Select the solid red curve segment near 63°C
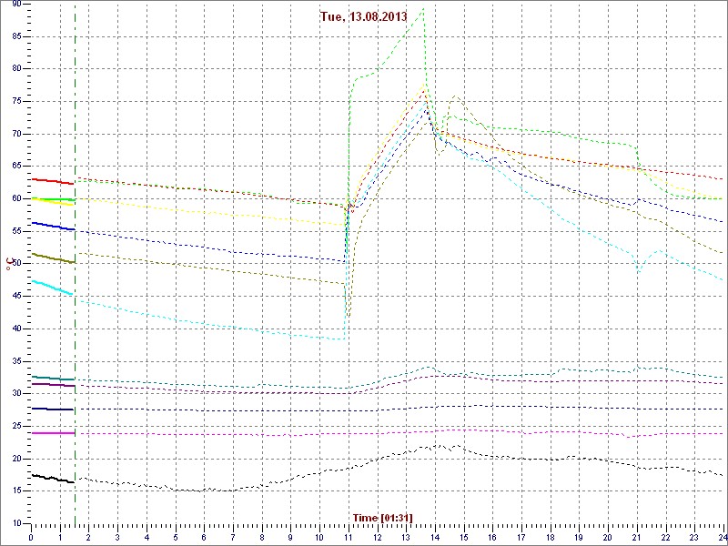 click(53, 181)
